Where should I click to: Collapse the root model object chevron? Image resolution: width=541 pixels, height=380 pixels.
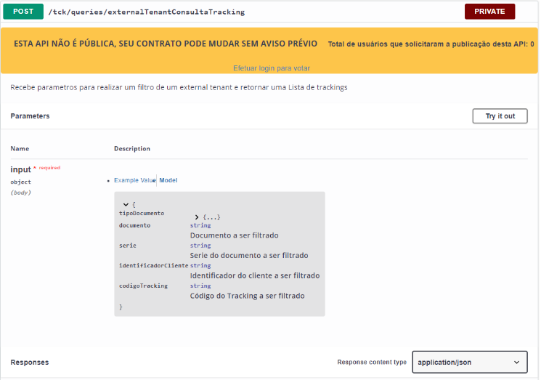tap(126, 205)
